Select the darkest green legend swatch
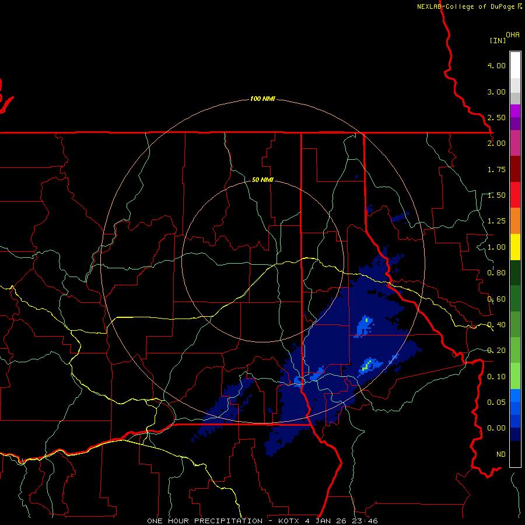The height and width of the screenshot is (525, 525). [515, 273]
